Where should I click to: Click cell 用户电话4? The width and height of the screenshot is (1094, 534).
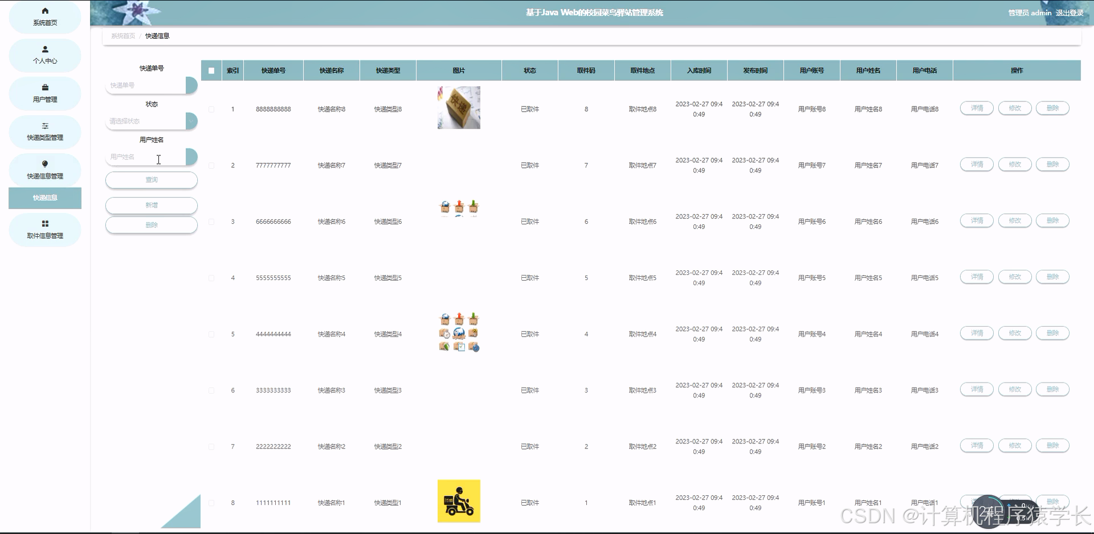pyautogui.click(x=925, y=335)
